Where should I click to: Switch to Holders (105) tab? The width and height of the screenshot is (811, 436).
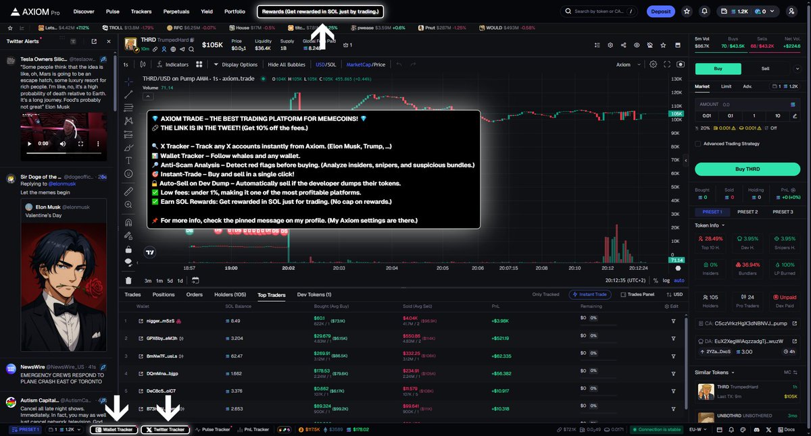(231, 295)
